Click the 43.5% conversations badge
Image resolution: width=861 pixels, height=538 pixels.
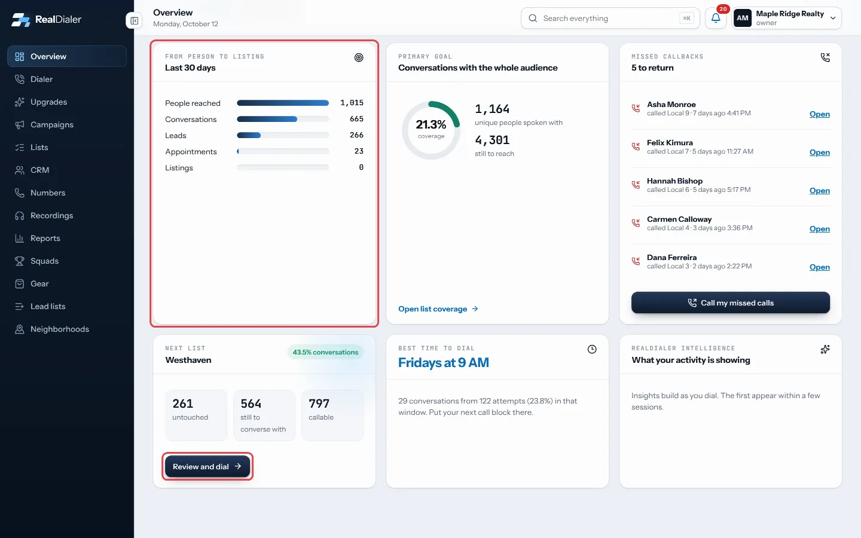pyautogui.click(x=325, y=352)
